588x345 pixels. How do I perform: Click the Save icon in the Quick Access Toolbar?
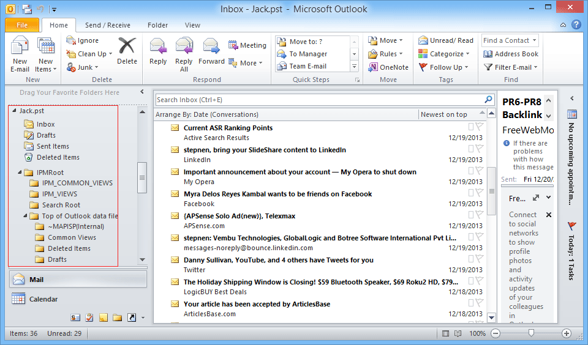(x=26, y=9)
